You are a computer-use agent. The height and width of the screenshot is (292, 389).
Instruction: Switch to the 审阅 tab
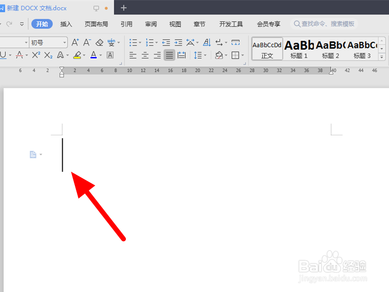coord(151,24)
